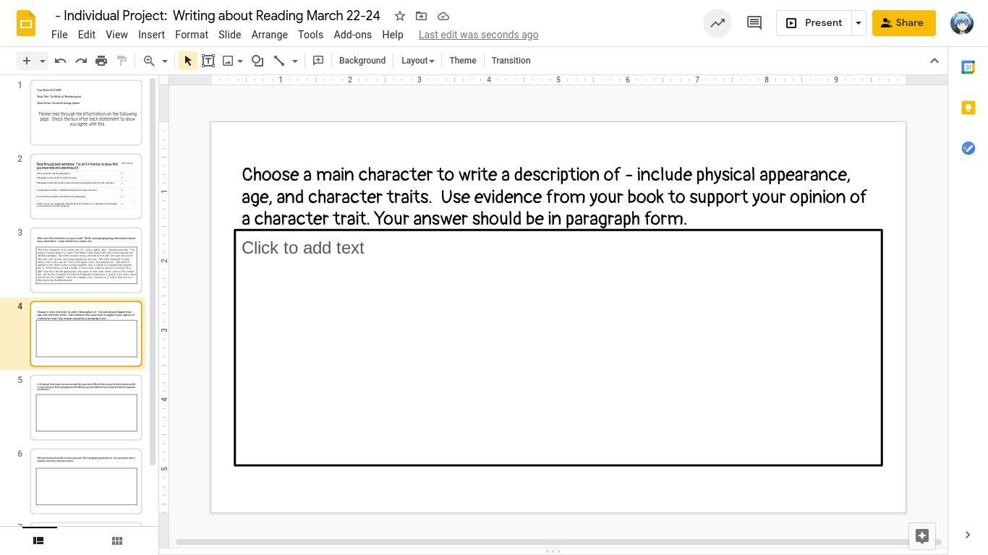Screen dimensions: 988x555
Task: Open the zoom level dropdown arrow
Action: tap(165, 61)
